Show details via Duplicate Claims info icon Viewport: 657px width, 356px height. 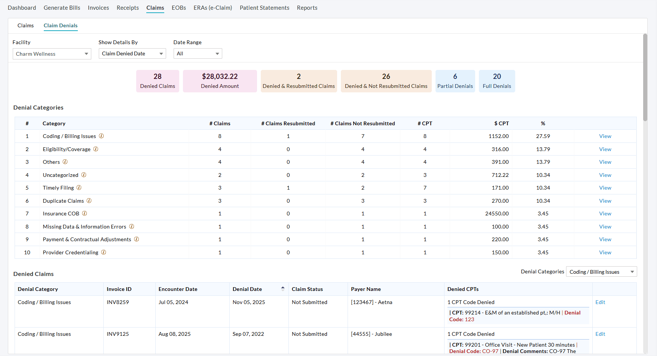point(89,201)
